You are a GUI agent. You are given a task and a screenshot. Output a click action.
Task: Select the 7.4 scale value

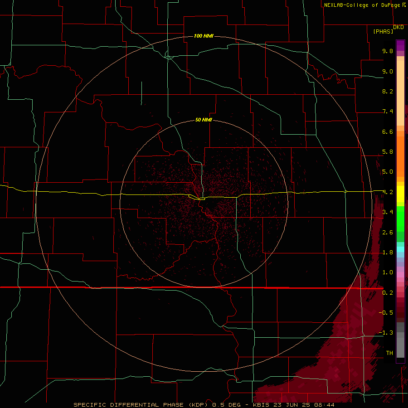[x=388, y=112]
